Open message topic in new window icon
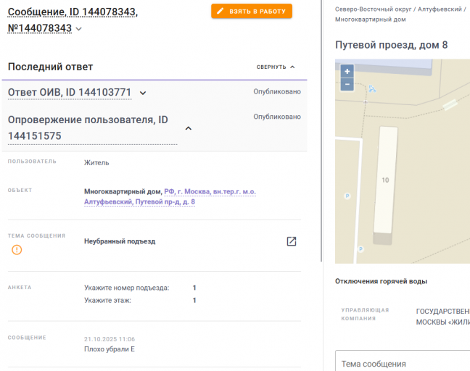 pyautogui.click(x=292, y=241)
